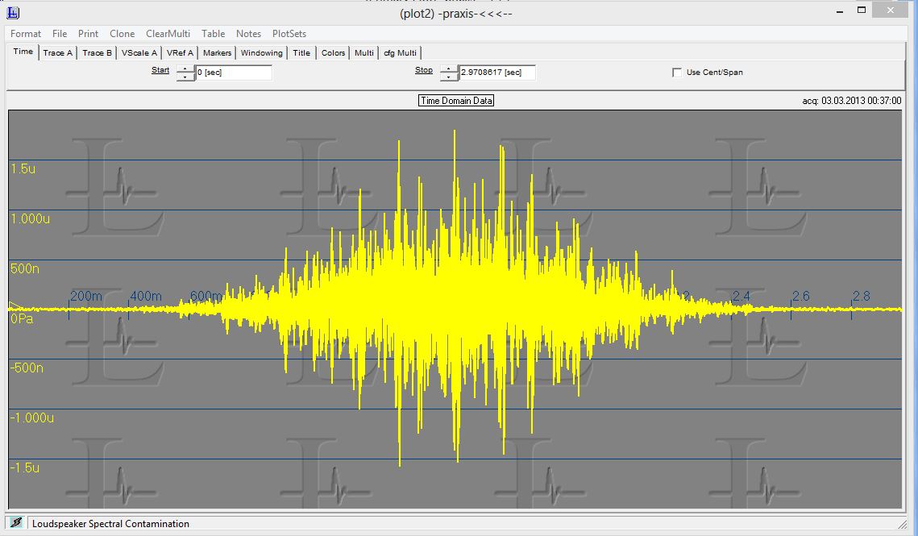
Task: Switch to the VRef A tab
Action: [x=180, y=52]
